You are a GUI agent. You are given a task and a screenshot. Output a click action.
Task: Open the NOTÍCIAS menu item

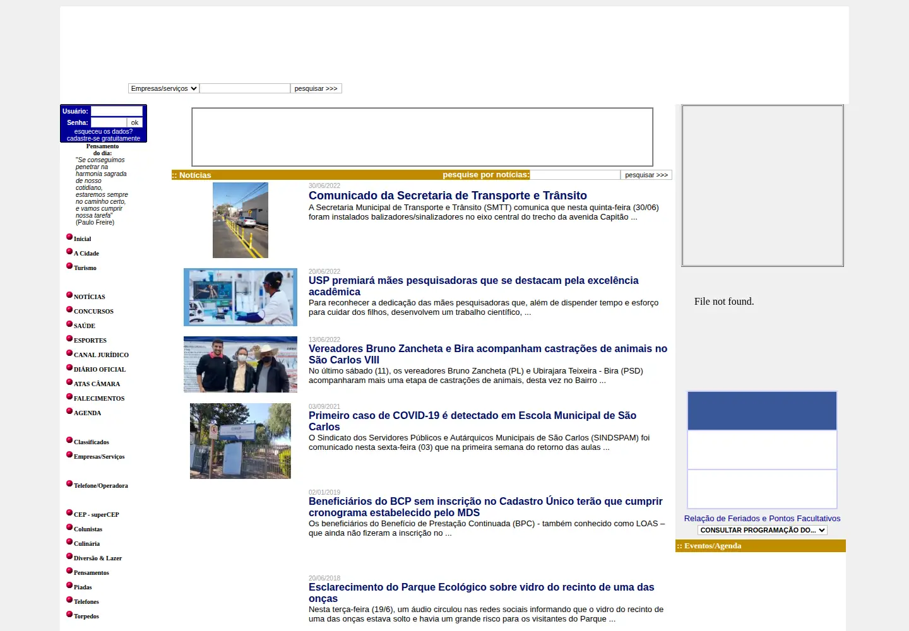[90, 297]
